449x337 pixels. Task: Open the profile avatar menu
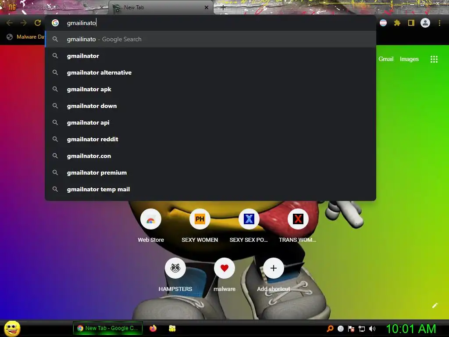(x=425, y=23)
